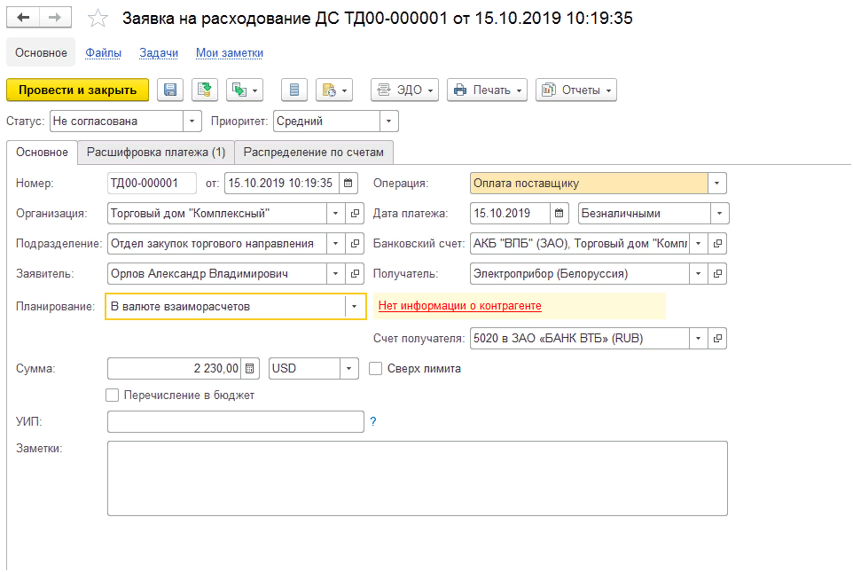853x572 pixels.
Task: Click the post document toolbar icon
Action: pyautogui.click(x=205, y=90)
